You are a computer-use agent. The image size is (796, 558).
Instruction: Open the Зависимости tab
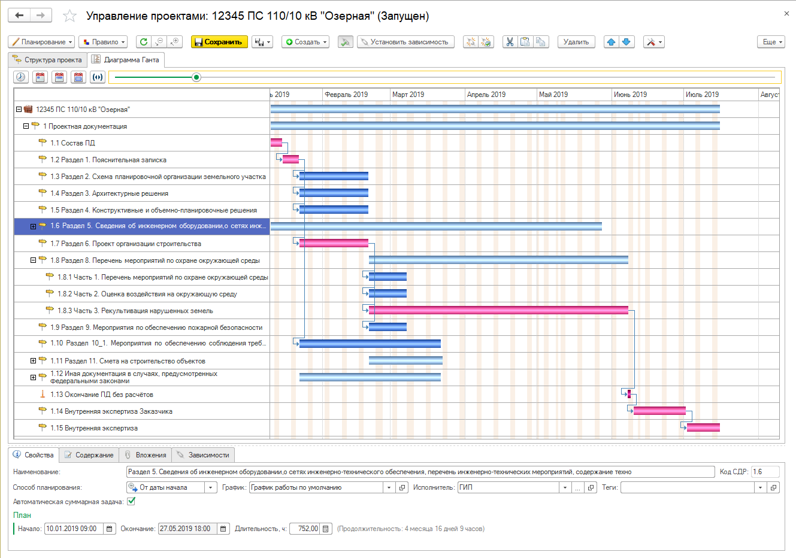tap(203, 455)
